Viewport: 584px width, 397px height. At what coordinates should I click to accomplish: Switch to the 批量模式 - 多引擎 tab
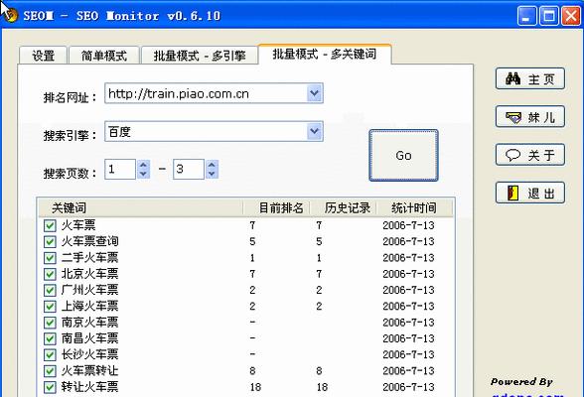click(x=200, y=56)
